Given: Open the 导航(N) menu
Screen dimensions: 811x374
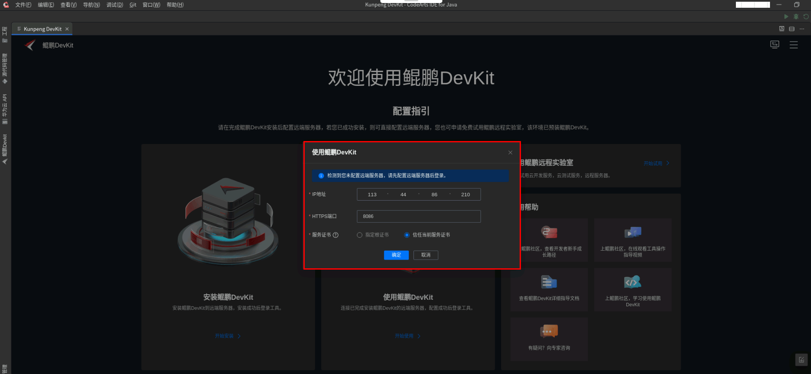Looking at the screenshot, I should pos(92,5).
